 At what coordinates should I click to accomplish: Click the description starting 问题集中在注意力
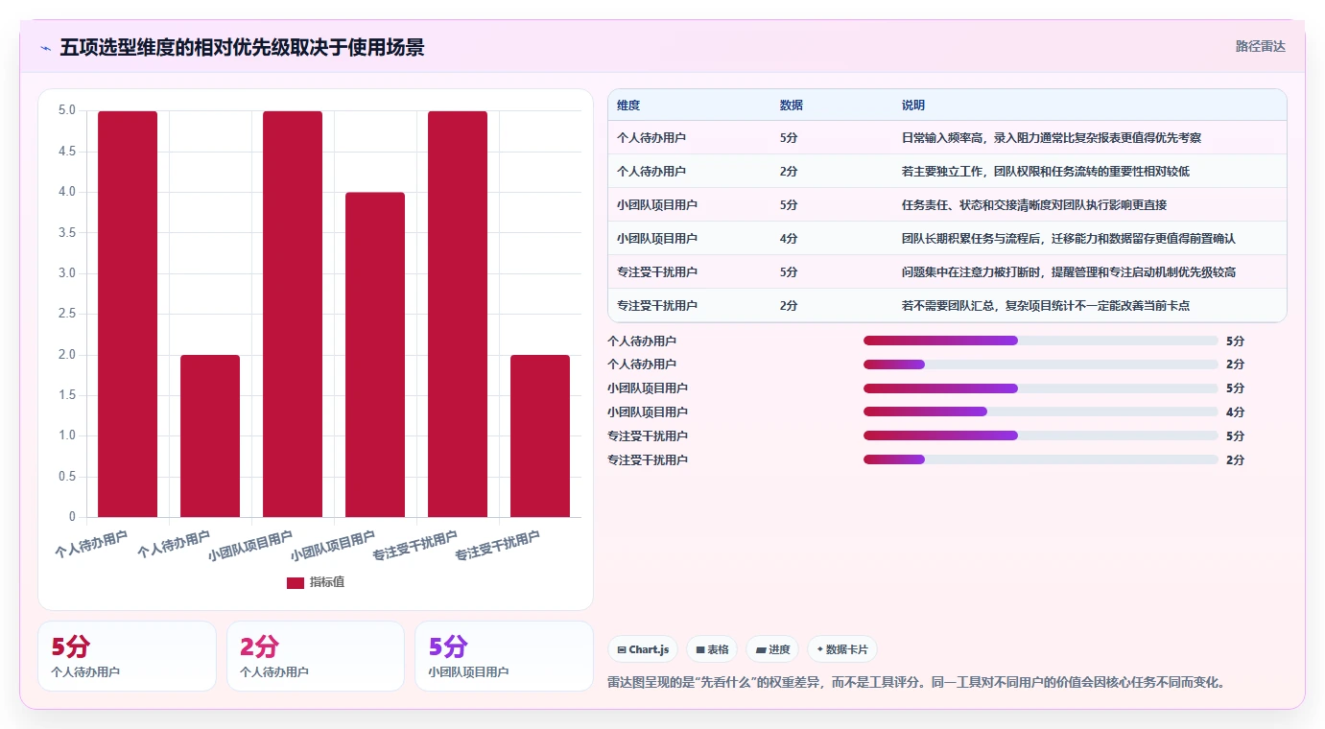coord(1069,272)
